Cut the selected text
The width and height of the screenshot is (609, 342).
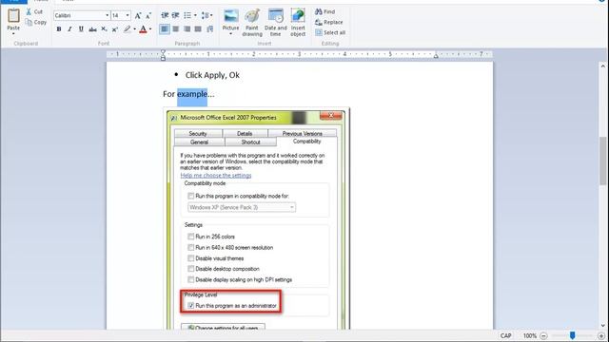point(34,11)
